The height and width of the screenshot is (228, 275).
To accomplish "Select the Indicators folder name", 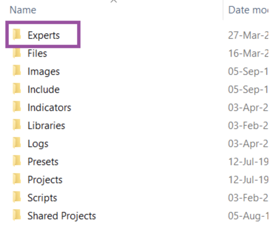I will [49, 108].
